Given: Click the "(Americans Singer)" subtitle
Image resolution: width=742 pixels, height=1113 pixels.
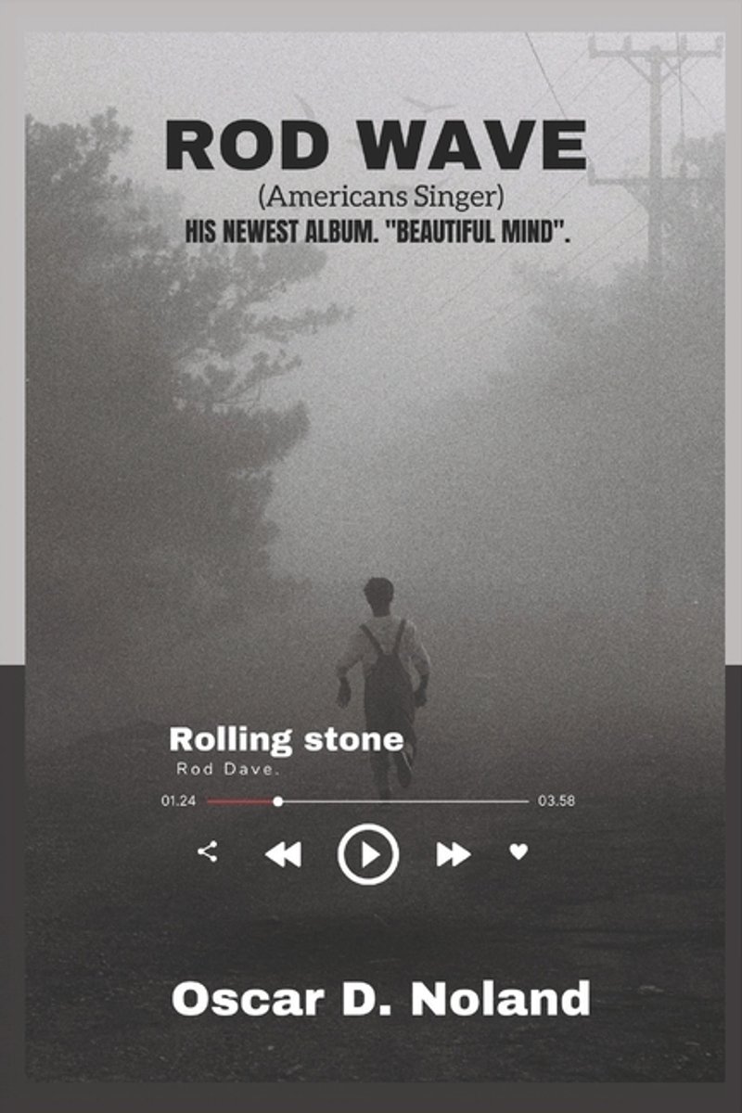Looking at the screenshot, I should tap(375, 198).
